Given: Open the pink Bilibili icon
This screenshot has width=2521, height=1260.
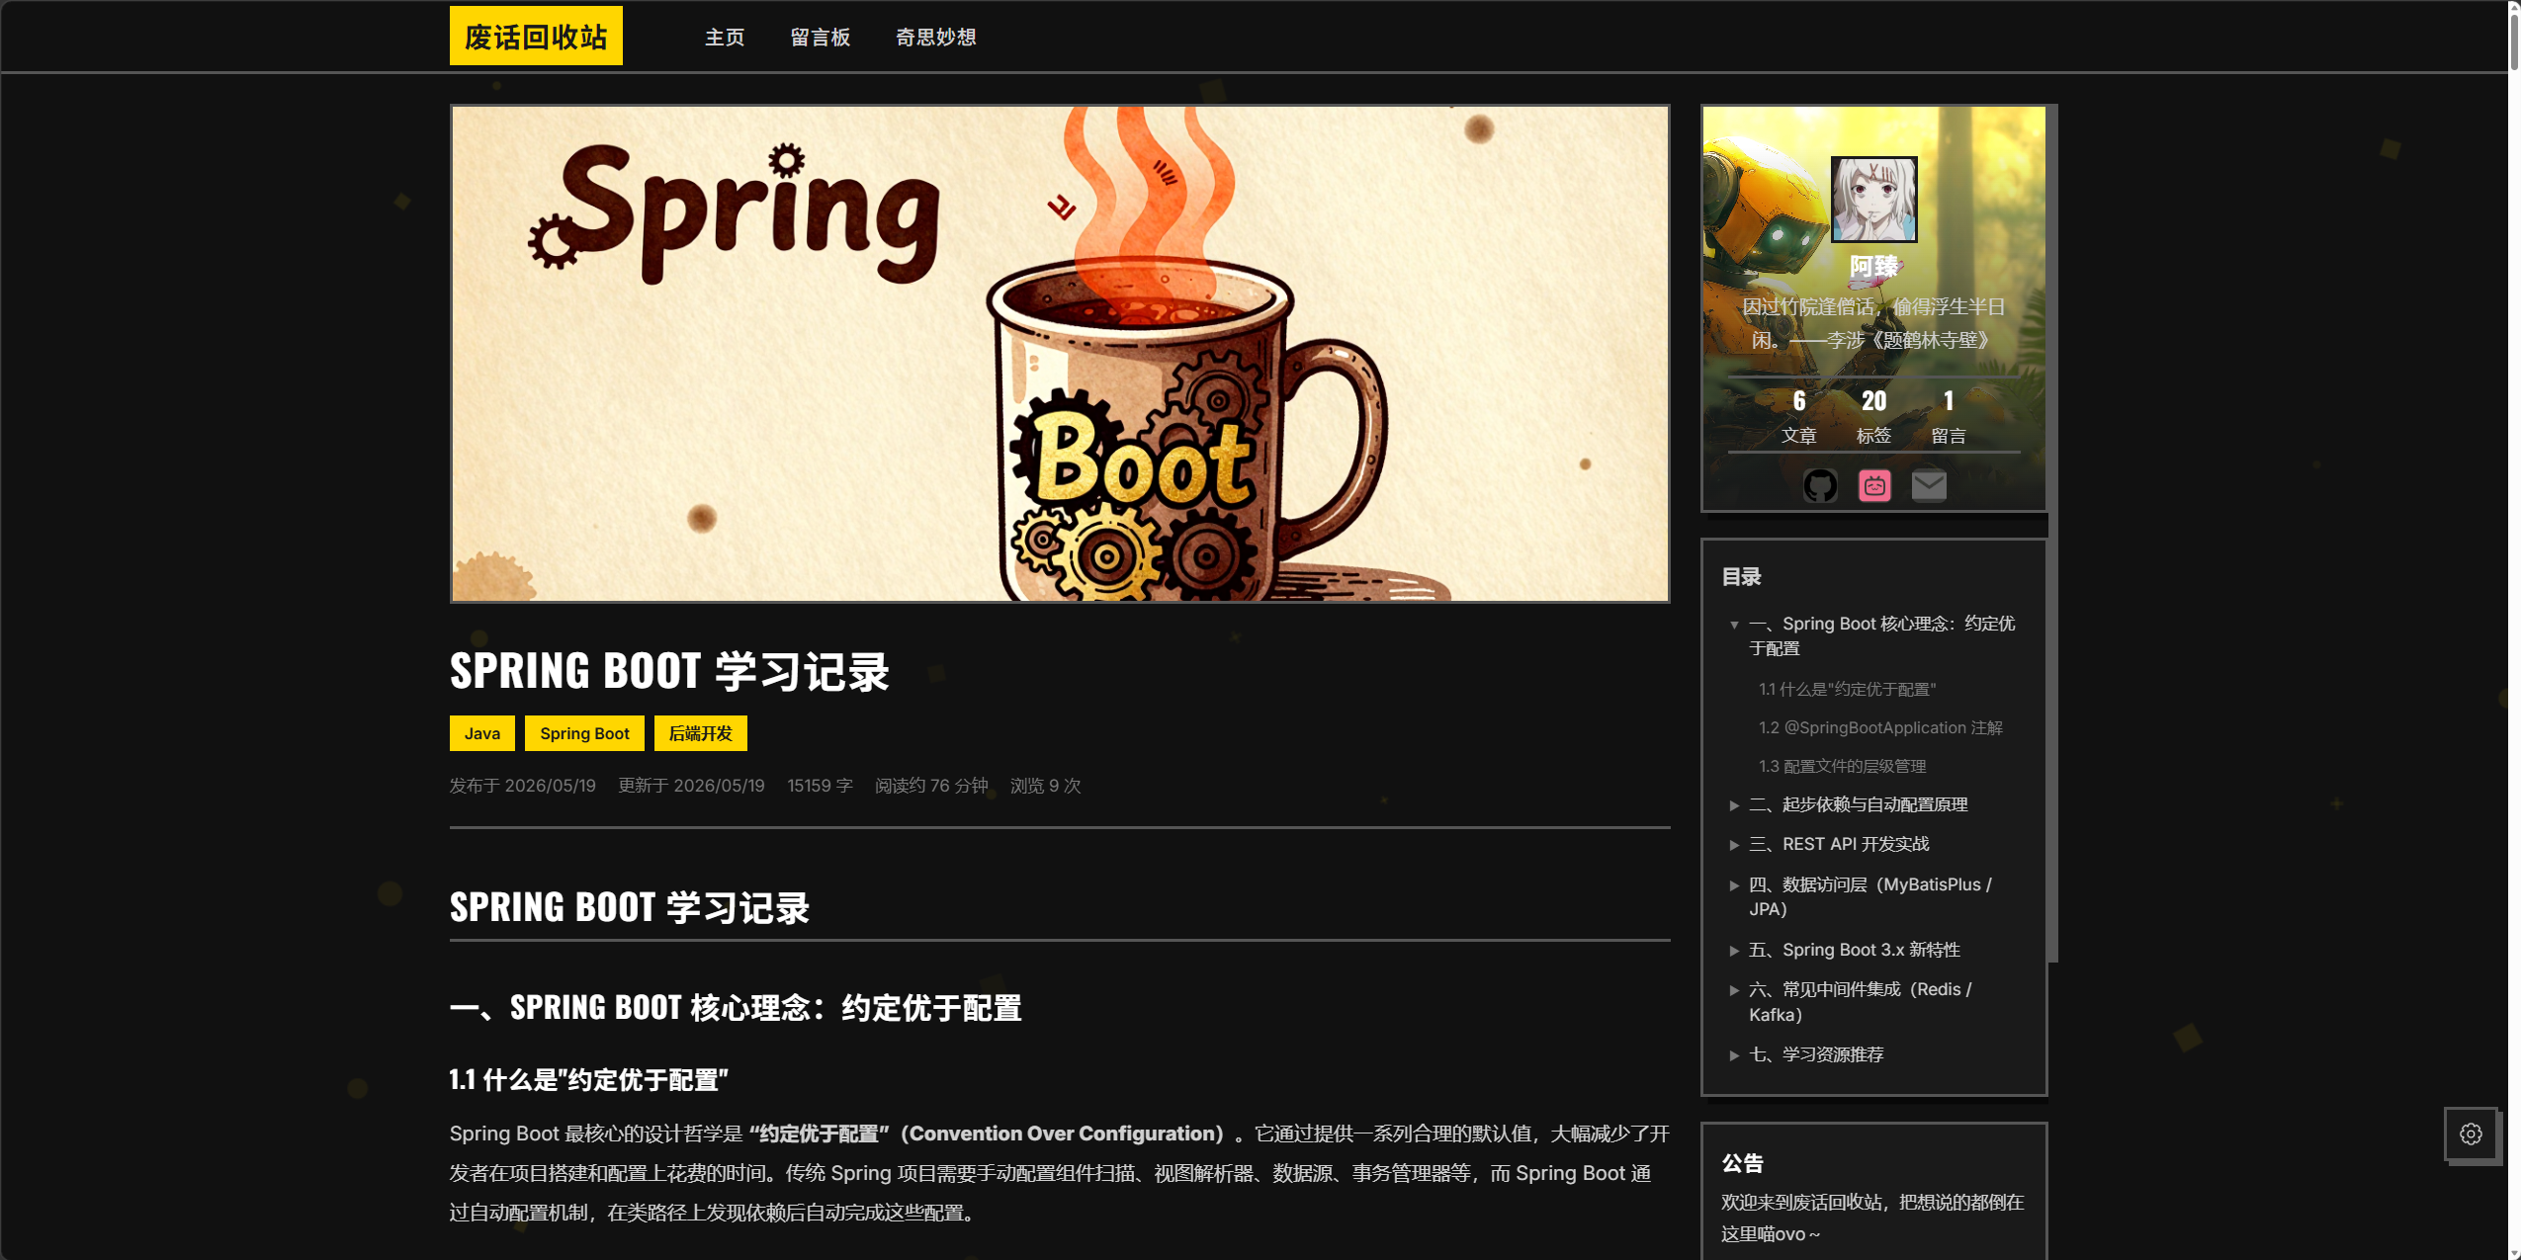Looking at the screenshot, I should (x=1874, y=485).
